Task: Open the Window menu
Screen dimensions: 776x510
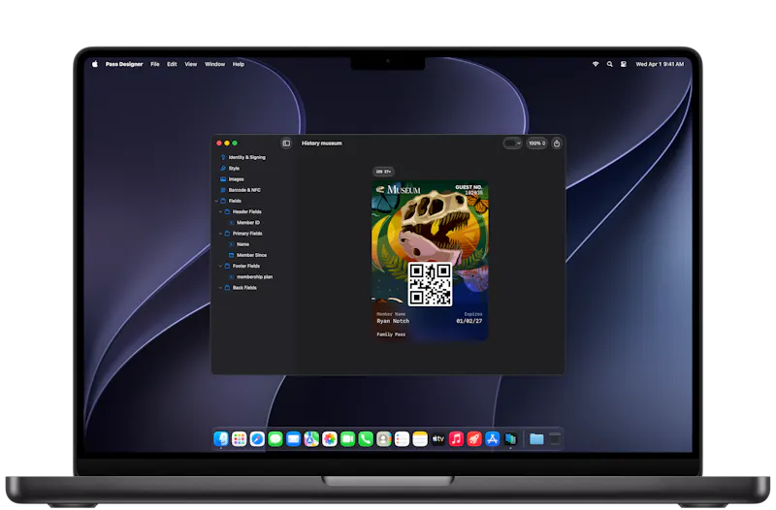Action: tap(214, 64)
